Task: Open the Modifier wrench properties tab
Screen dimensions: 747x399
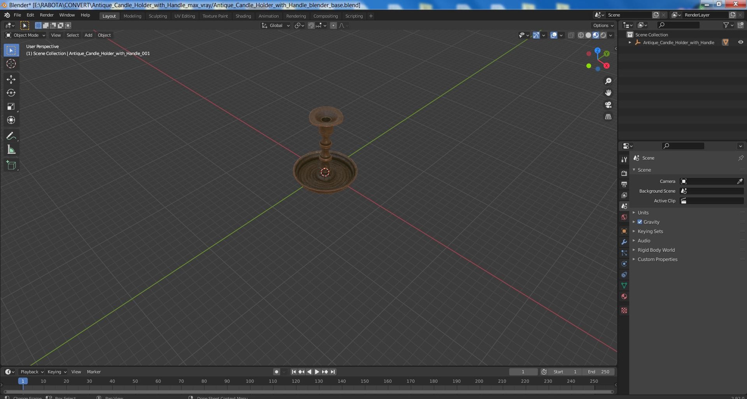Action: [624, 242]
